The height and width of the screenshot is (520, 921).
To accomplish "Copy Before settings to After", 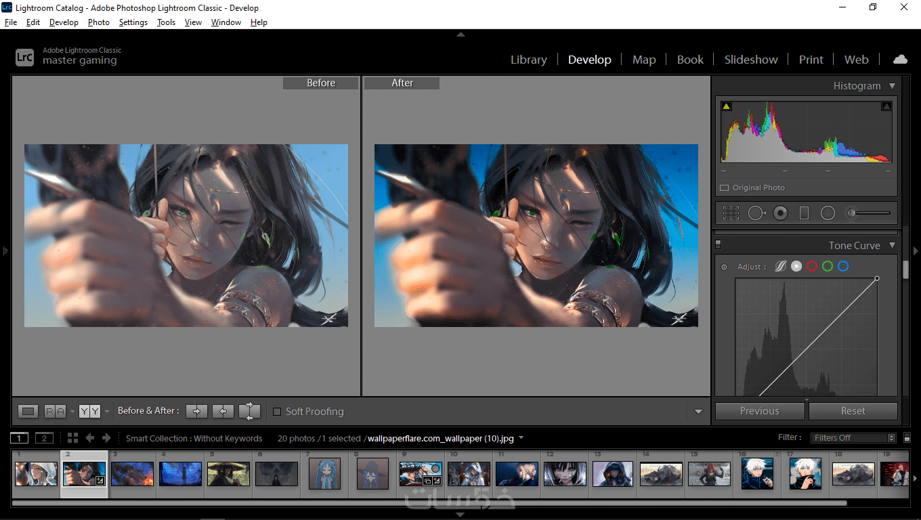I will click(x=196, y=411).
